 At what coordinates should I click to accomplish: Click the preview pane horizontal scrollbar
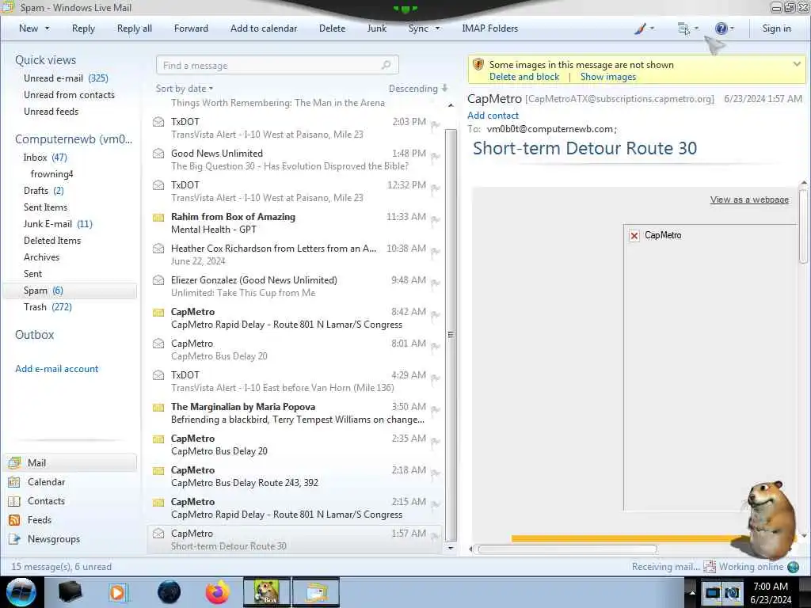[x=568, y=549]
